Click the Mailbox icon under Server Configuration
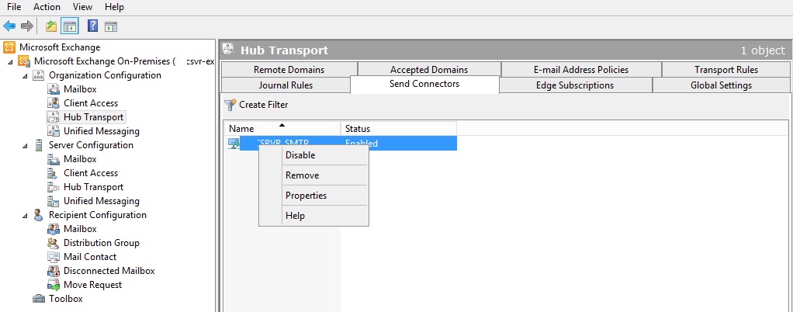This screenshot has height=312, width=793. point(54,159)
